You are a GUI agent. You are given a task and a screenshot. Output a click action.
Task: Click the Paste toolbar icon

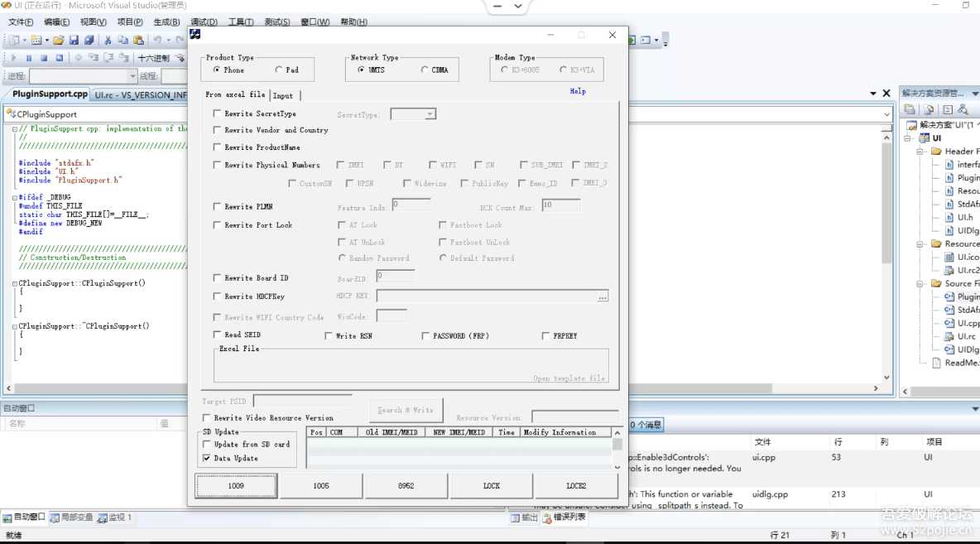[x=138, y=40]
